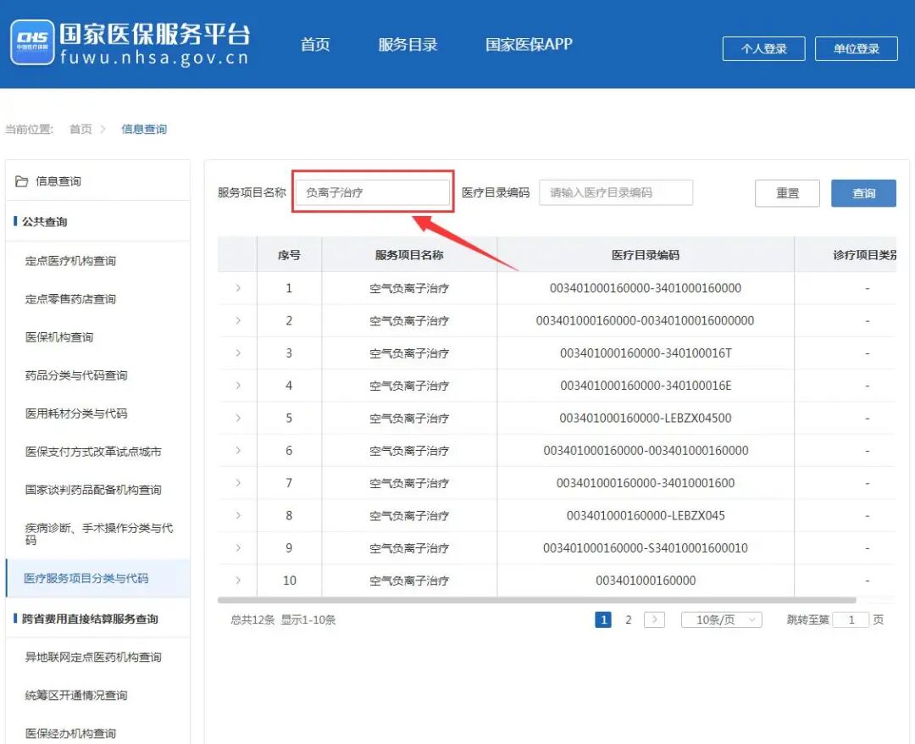Click page number 2 in pagination

(628, 619)
